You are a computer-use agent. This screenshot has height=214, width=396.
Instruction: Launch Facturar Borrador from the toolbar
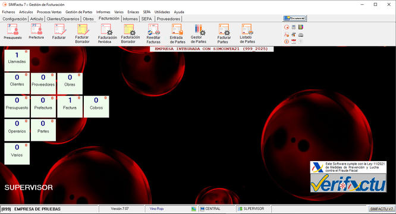[82, 33]
